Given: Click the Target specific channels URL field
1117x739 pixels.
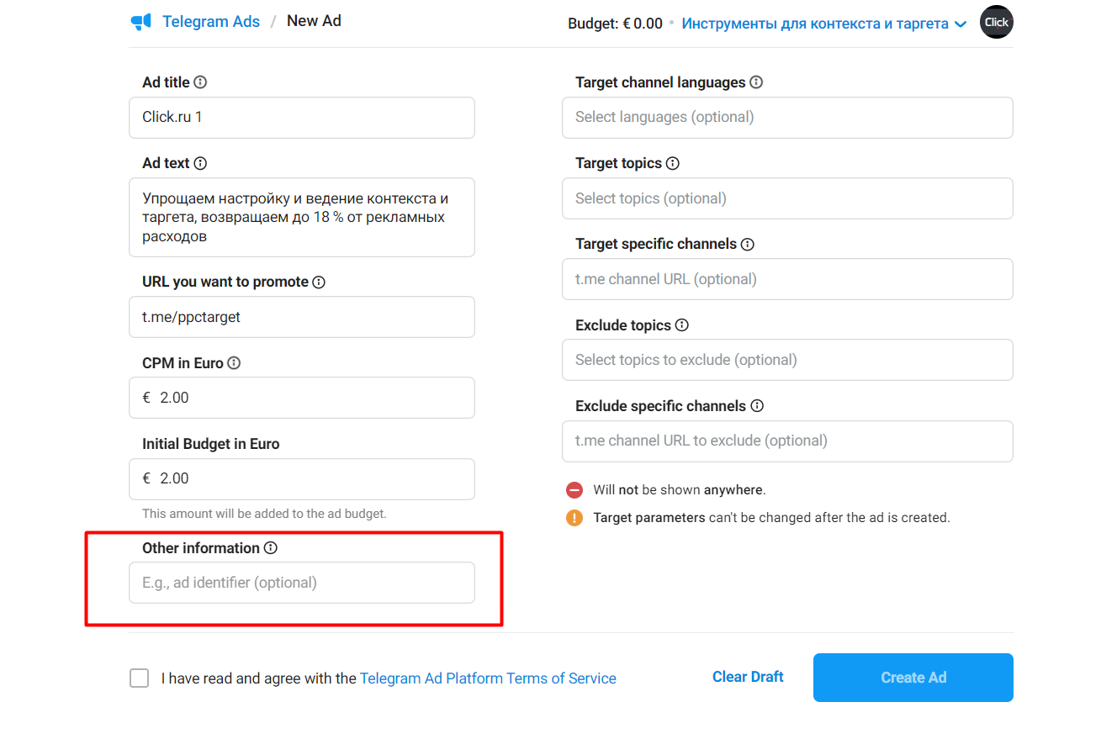Looking at the screenshot, I should (787, 279).
